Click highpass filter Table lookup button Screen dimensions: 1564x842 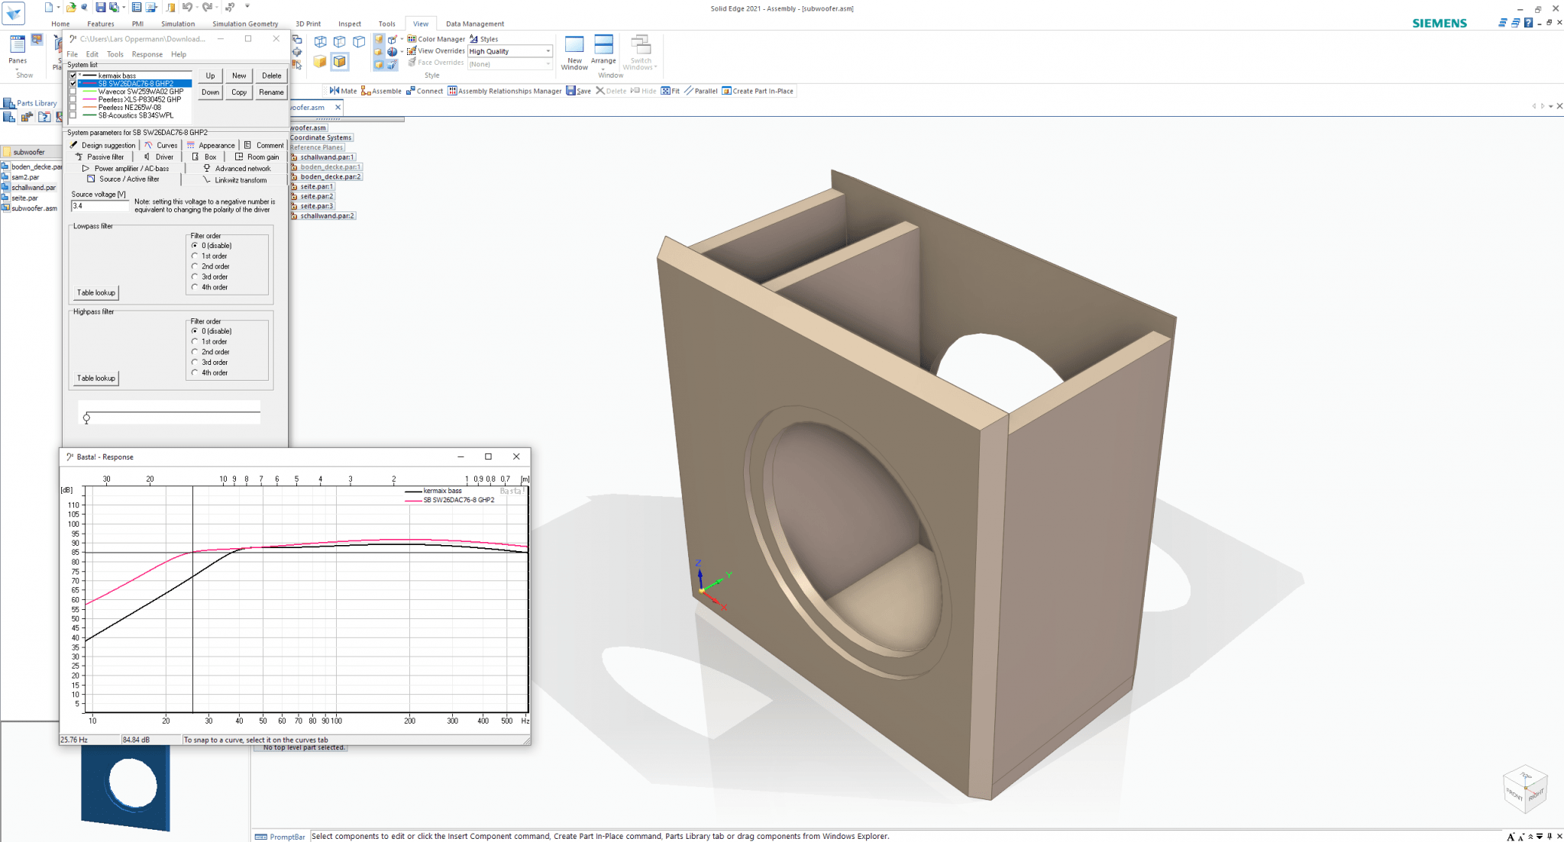click(x=96, y=379)
